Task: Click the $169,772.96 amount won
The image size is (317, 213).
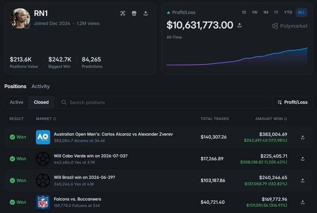Action: 274,199
